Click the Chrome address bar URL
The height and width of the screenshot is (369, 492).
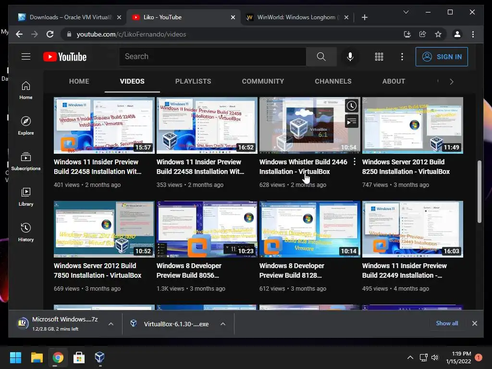(131, 34)
